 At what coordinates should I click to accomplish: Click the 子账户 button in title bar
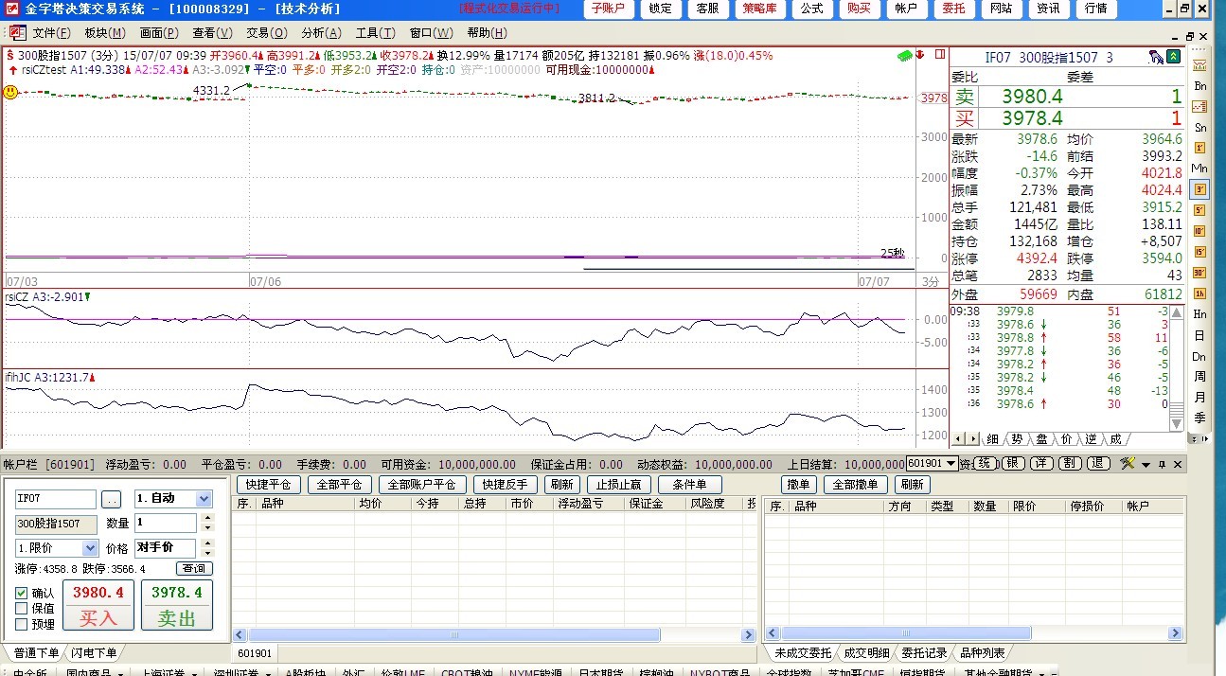pos(609,9)
